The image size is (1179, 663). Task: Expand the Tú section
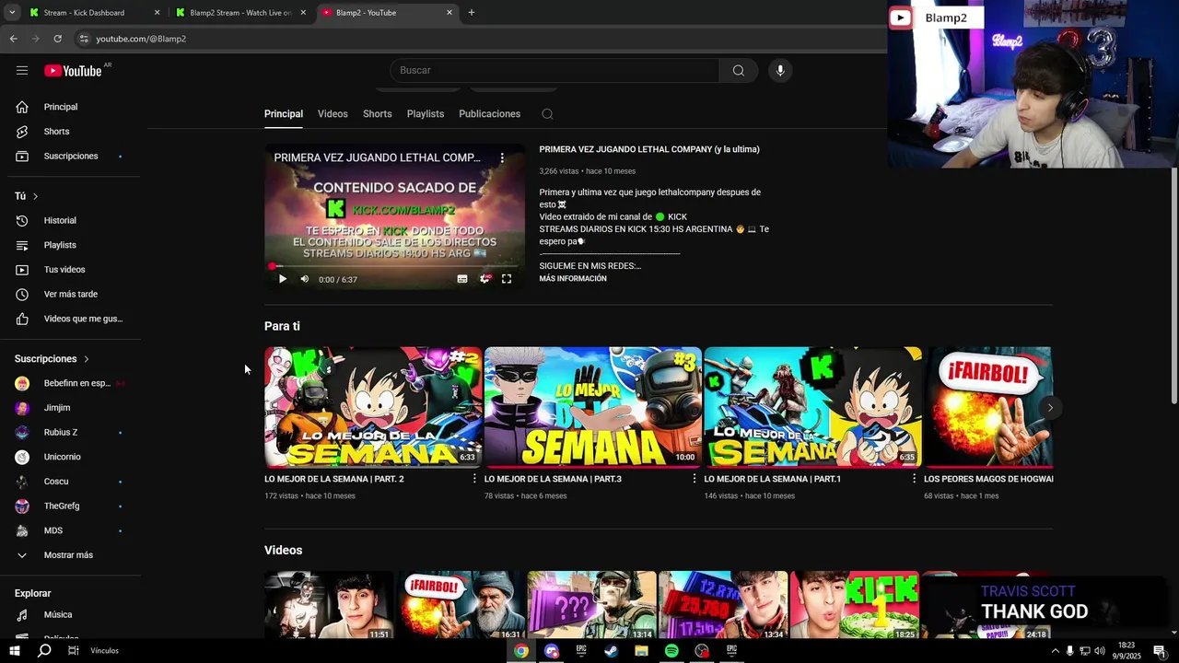[x=27, y=196]
